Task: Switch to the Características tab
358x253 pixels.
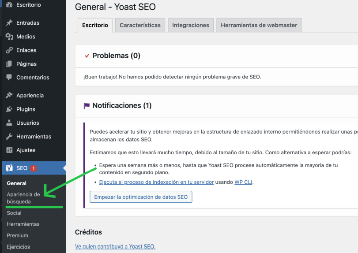Action: 140,25
